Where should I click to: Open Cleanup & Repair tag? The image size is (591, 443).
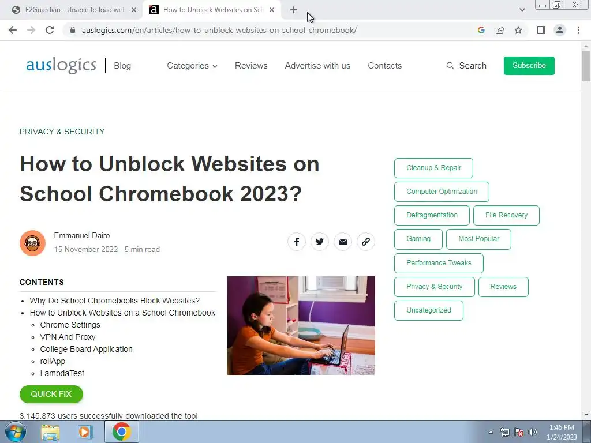(x=433, y=168)
